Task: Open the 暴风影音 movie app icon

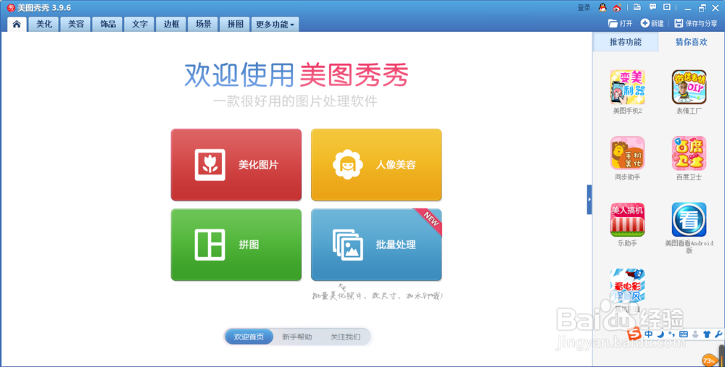Action: click(x=627, y=286)
